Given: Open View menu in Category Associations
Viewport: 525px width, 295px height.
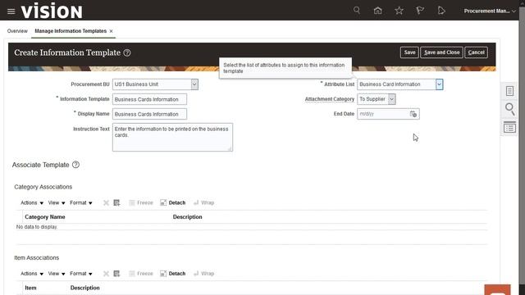Looking at the screenshot, I should (57, 202).
